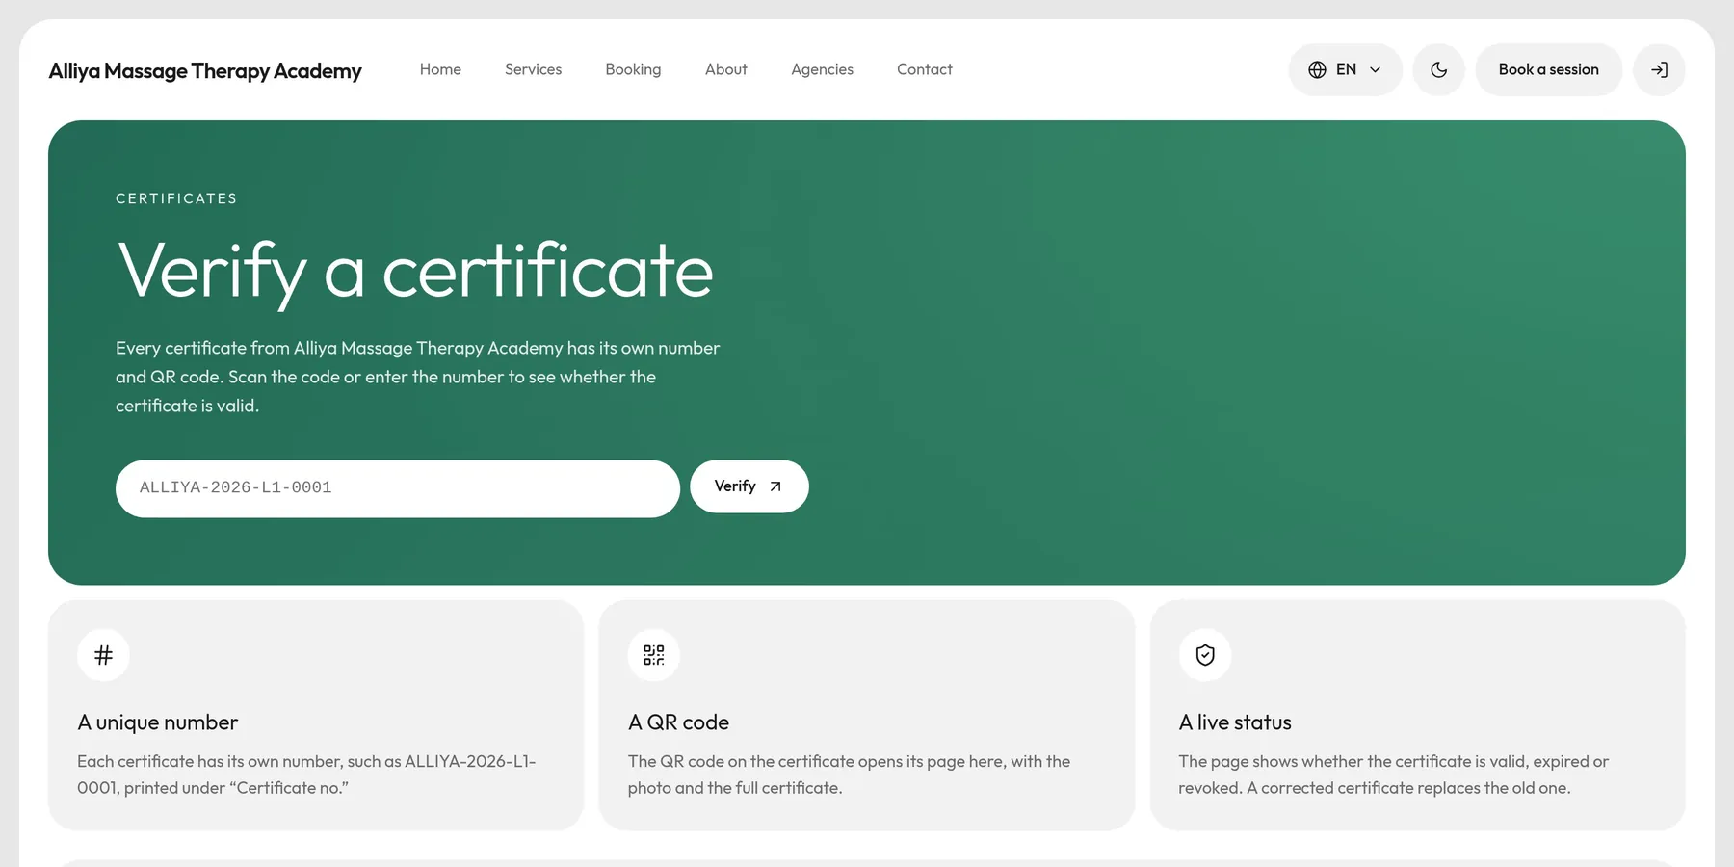Image resolution: width=1734 pixels, height=867 pixels.
Task: Click the QR code icon
Action: point(654,655)
